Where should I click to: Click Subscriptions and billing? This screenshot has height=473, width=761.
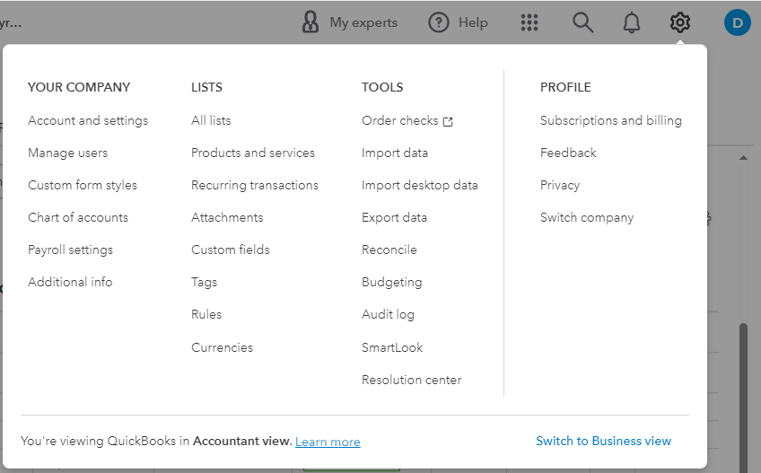(x=611, y=120)
